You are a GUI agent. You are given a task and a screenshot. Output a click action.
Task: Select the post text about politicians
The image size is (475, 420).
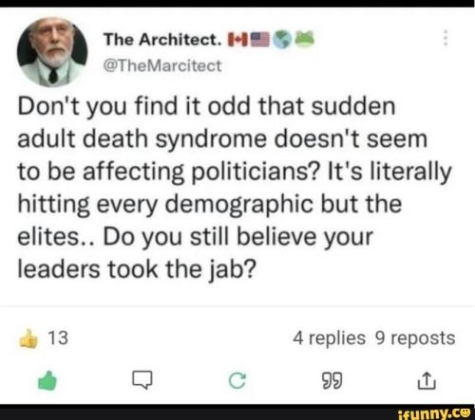pyautogui.click(x=235, y=188)
